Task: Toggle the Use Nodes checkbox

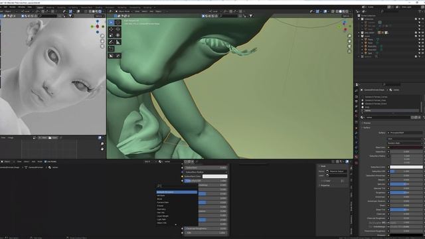Action: tap(46, 161)
